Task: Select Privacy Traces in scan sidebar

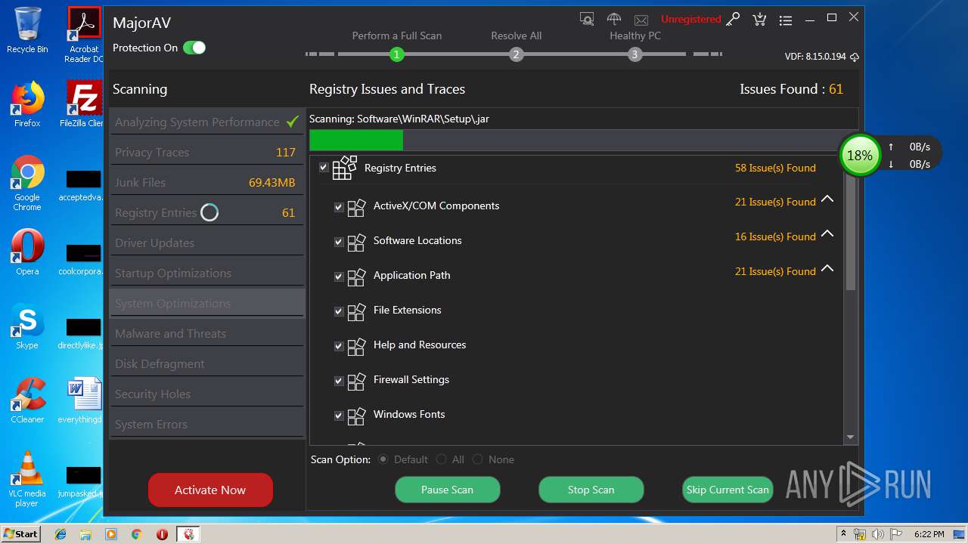Action: pyautogui.click(x=206, y=152)
